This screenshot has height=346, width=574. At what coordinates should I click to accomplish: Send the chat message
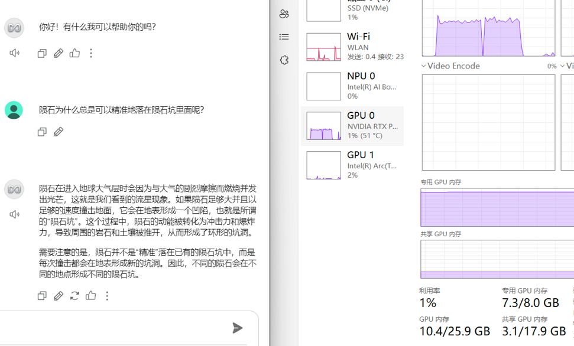tap(237, 328)
